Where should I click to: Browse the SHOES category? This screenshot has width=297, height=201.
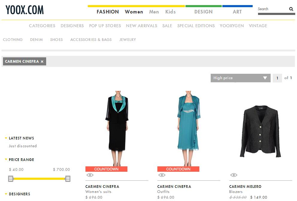click(x=56, y=40)
